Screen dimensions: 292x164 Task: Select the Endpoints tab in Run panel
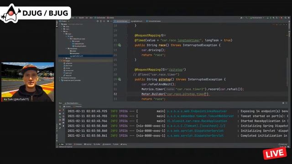[x=78, y=107]
